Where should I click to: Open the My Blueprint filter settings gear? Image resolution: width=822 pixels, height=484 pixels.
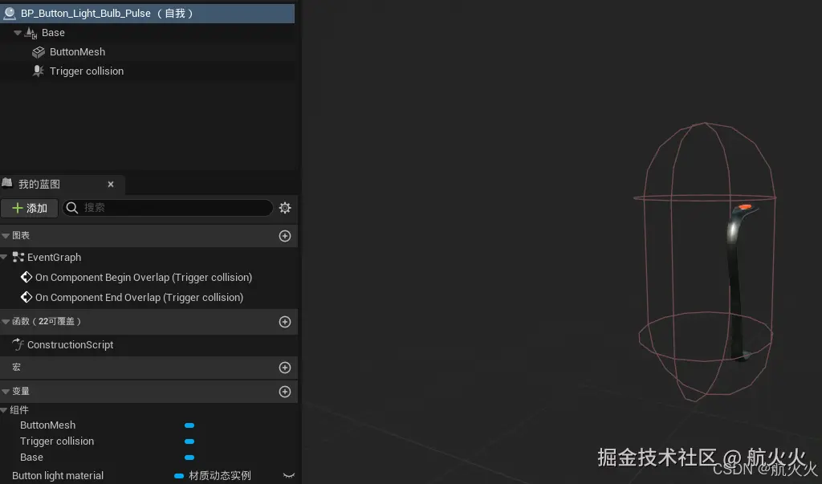click(284, 207)
